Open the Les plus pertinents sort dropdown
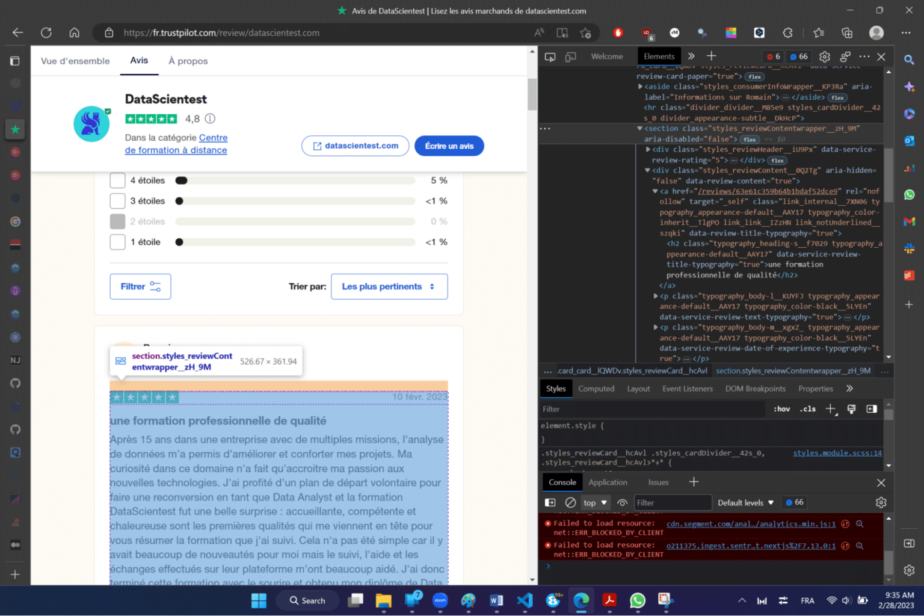 [389, 286]
